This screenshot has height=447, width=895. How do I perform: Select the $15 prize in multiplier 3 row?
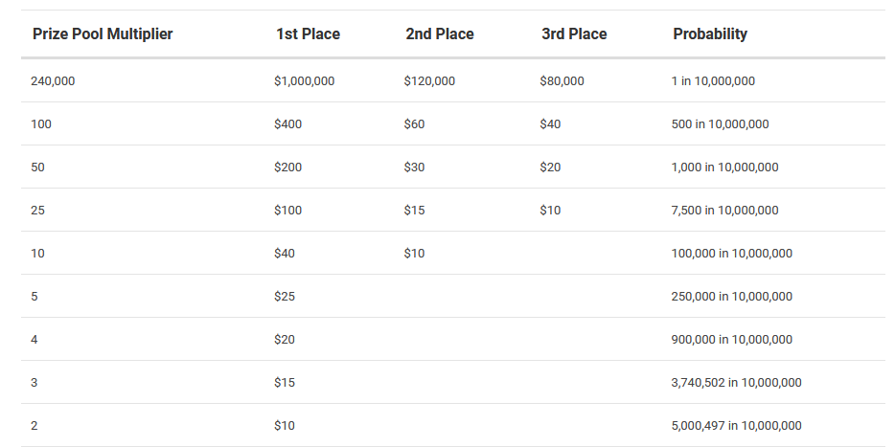coord(285,382)
